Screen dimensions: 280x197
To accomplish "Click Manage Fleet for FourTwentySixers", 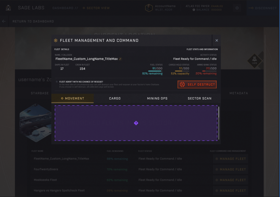I will pos(231,169).
